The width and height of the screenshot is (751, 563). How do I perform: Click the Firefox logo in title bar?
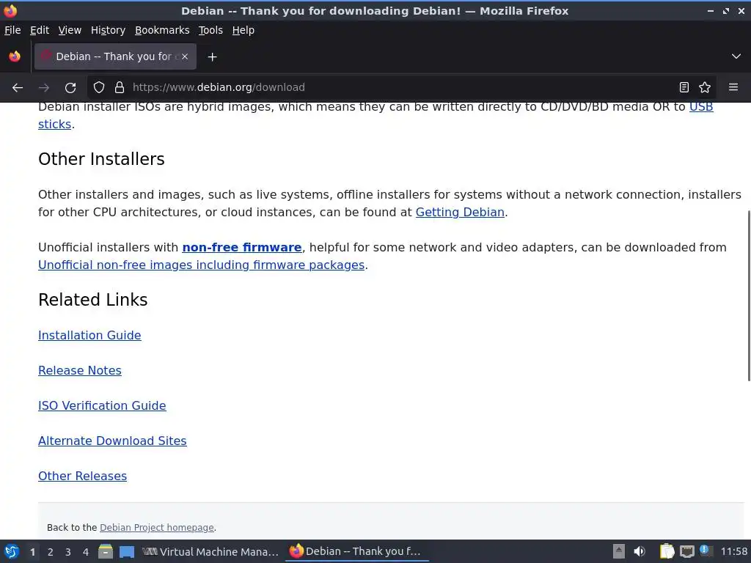tap(10, 10)
